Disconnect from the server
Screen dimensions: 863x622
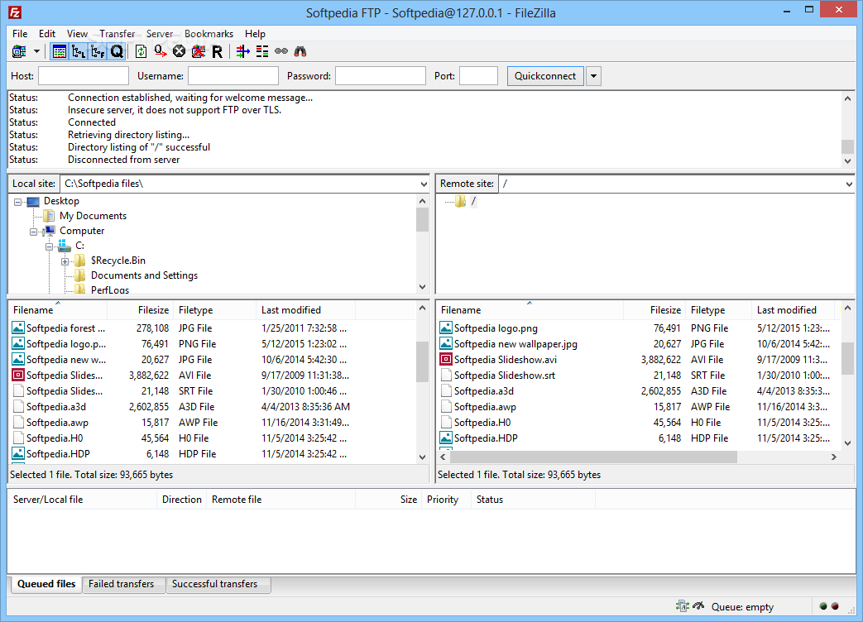click(198, 51)
